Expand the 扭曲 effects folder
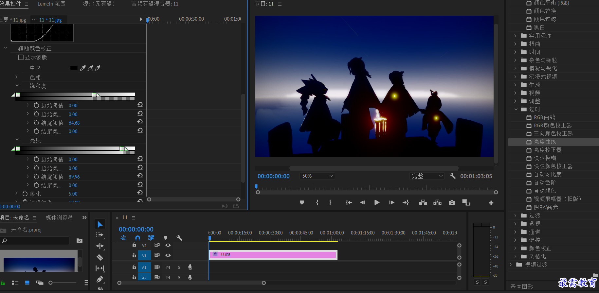Screen dimensions: 599x293 coord(515,44)
